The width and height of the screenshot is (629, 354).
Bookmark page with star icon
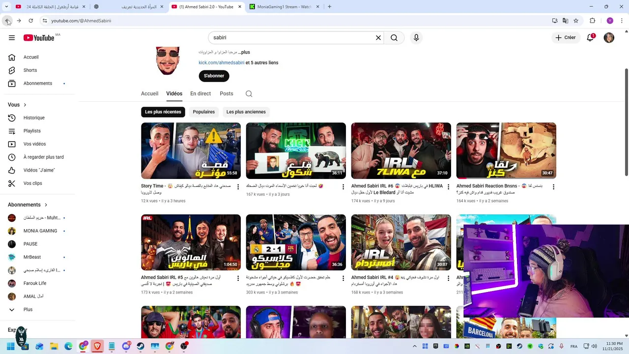[x=576, y=21]
